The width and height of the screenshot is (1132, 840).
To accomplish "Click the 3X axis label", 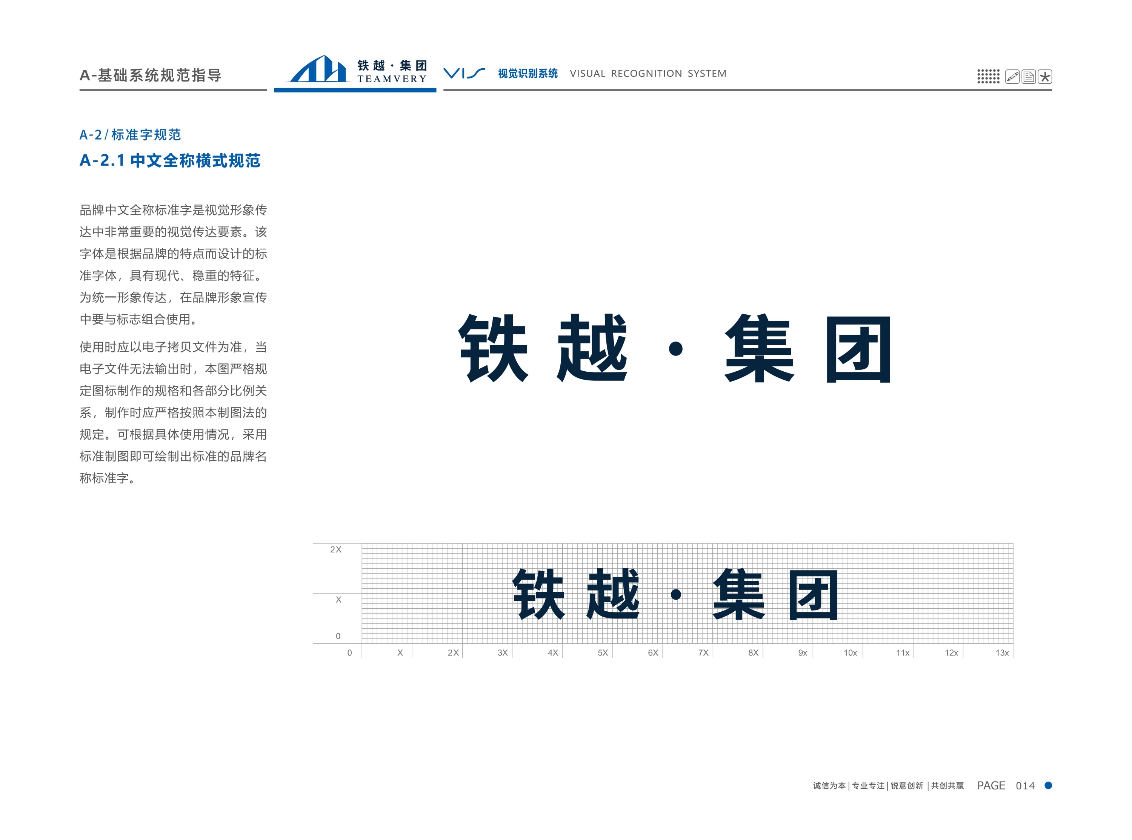I will (x=503, y=653).
